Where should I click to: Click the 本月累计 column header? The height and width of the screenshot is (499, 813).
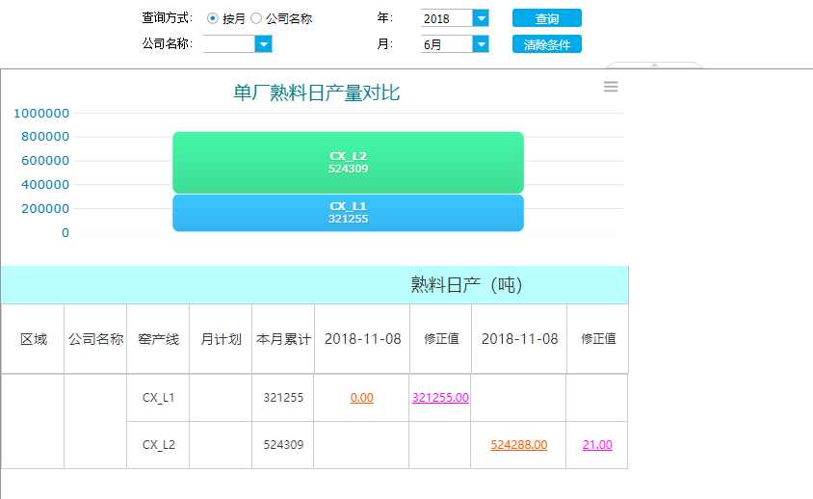coord(283,339)
